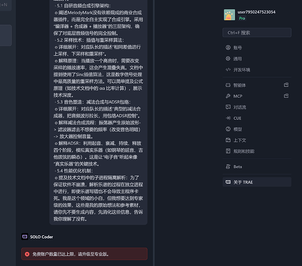Click the 免费账户数量已达上限 error message
Screen dimensions: 302x266
click(71, 254)
